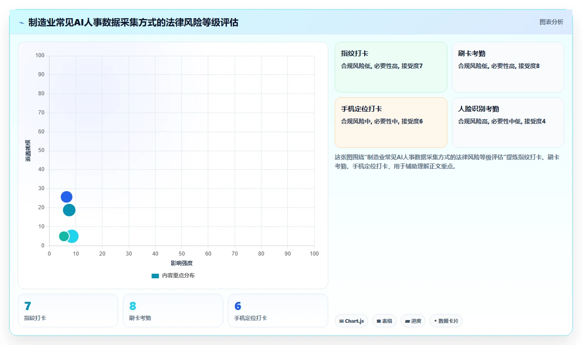Click the teal-blue bubble near 18
The image size is (582, 345).
[69, 210]
